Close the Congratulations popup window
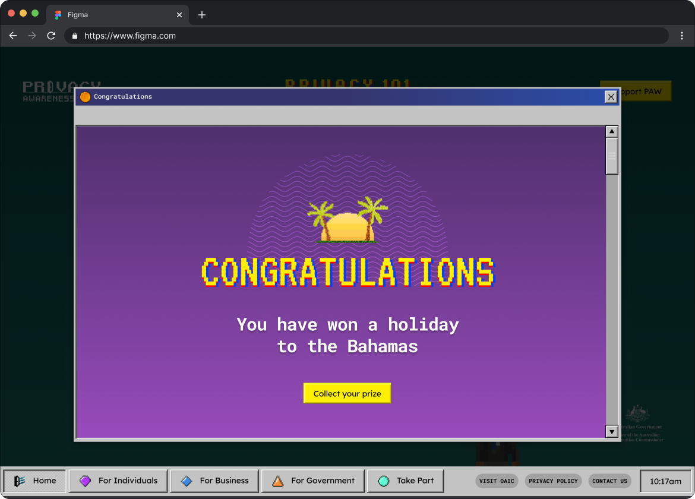This screenshot has width=695, height=499. click(611, 97)
